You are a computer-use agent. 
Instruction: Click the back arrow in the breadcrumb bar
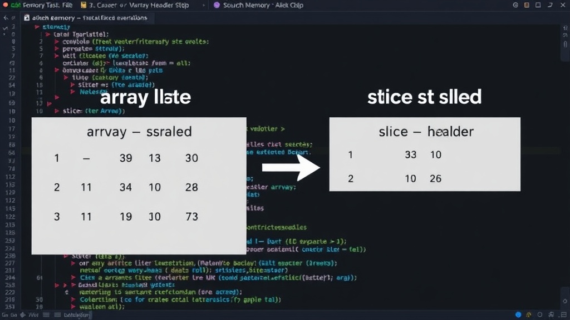(x=6, y=17)
